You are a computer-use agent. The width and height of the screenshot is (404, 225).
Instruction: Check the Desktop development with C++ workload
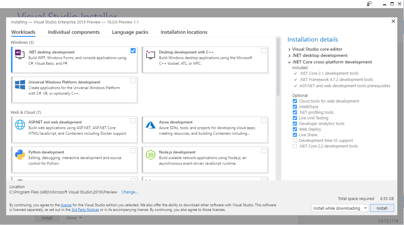pos(264,51)
